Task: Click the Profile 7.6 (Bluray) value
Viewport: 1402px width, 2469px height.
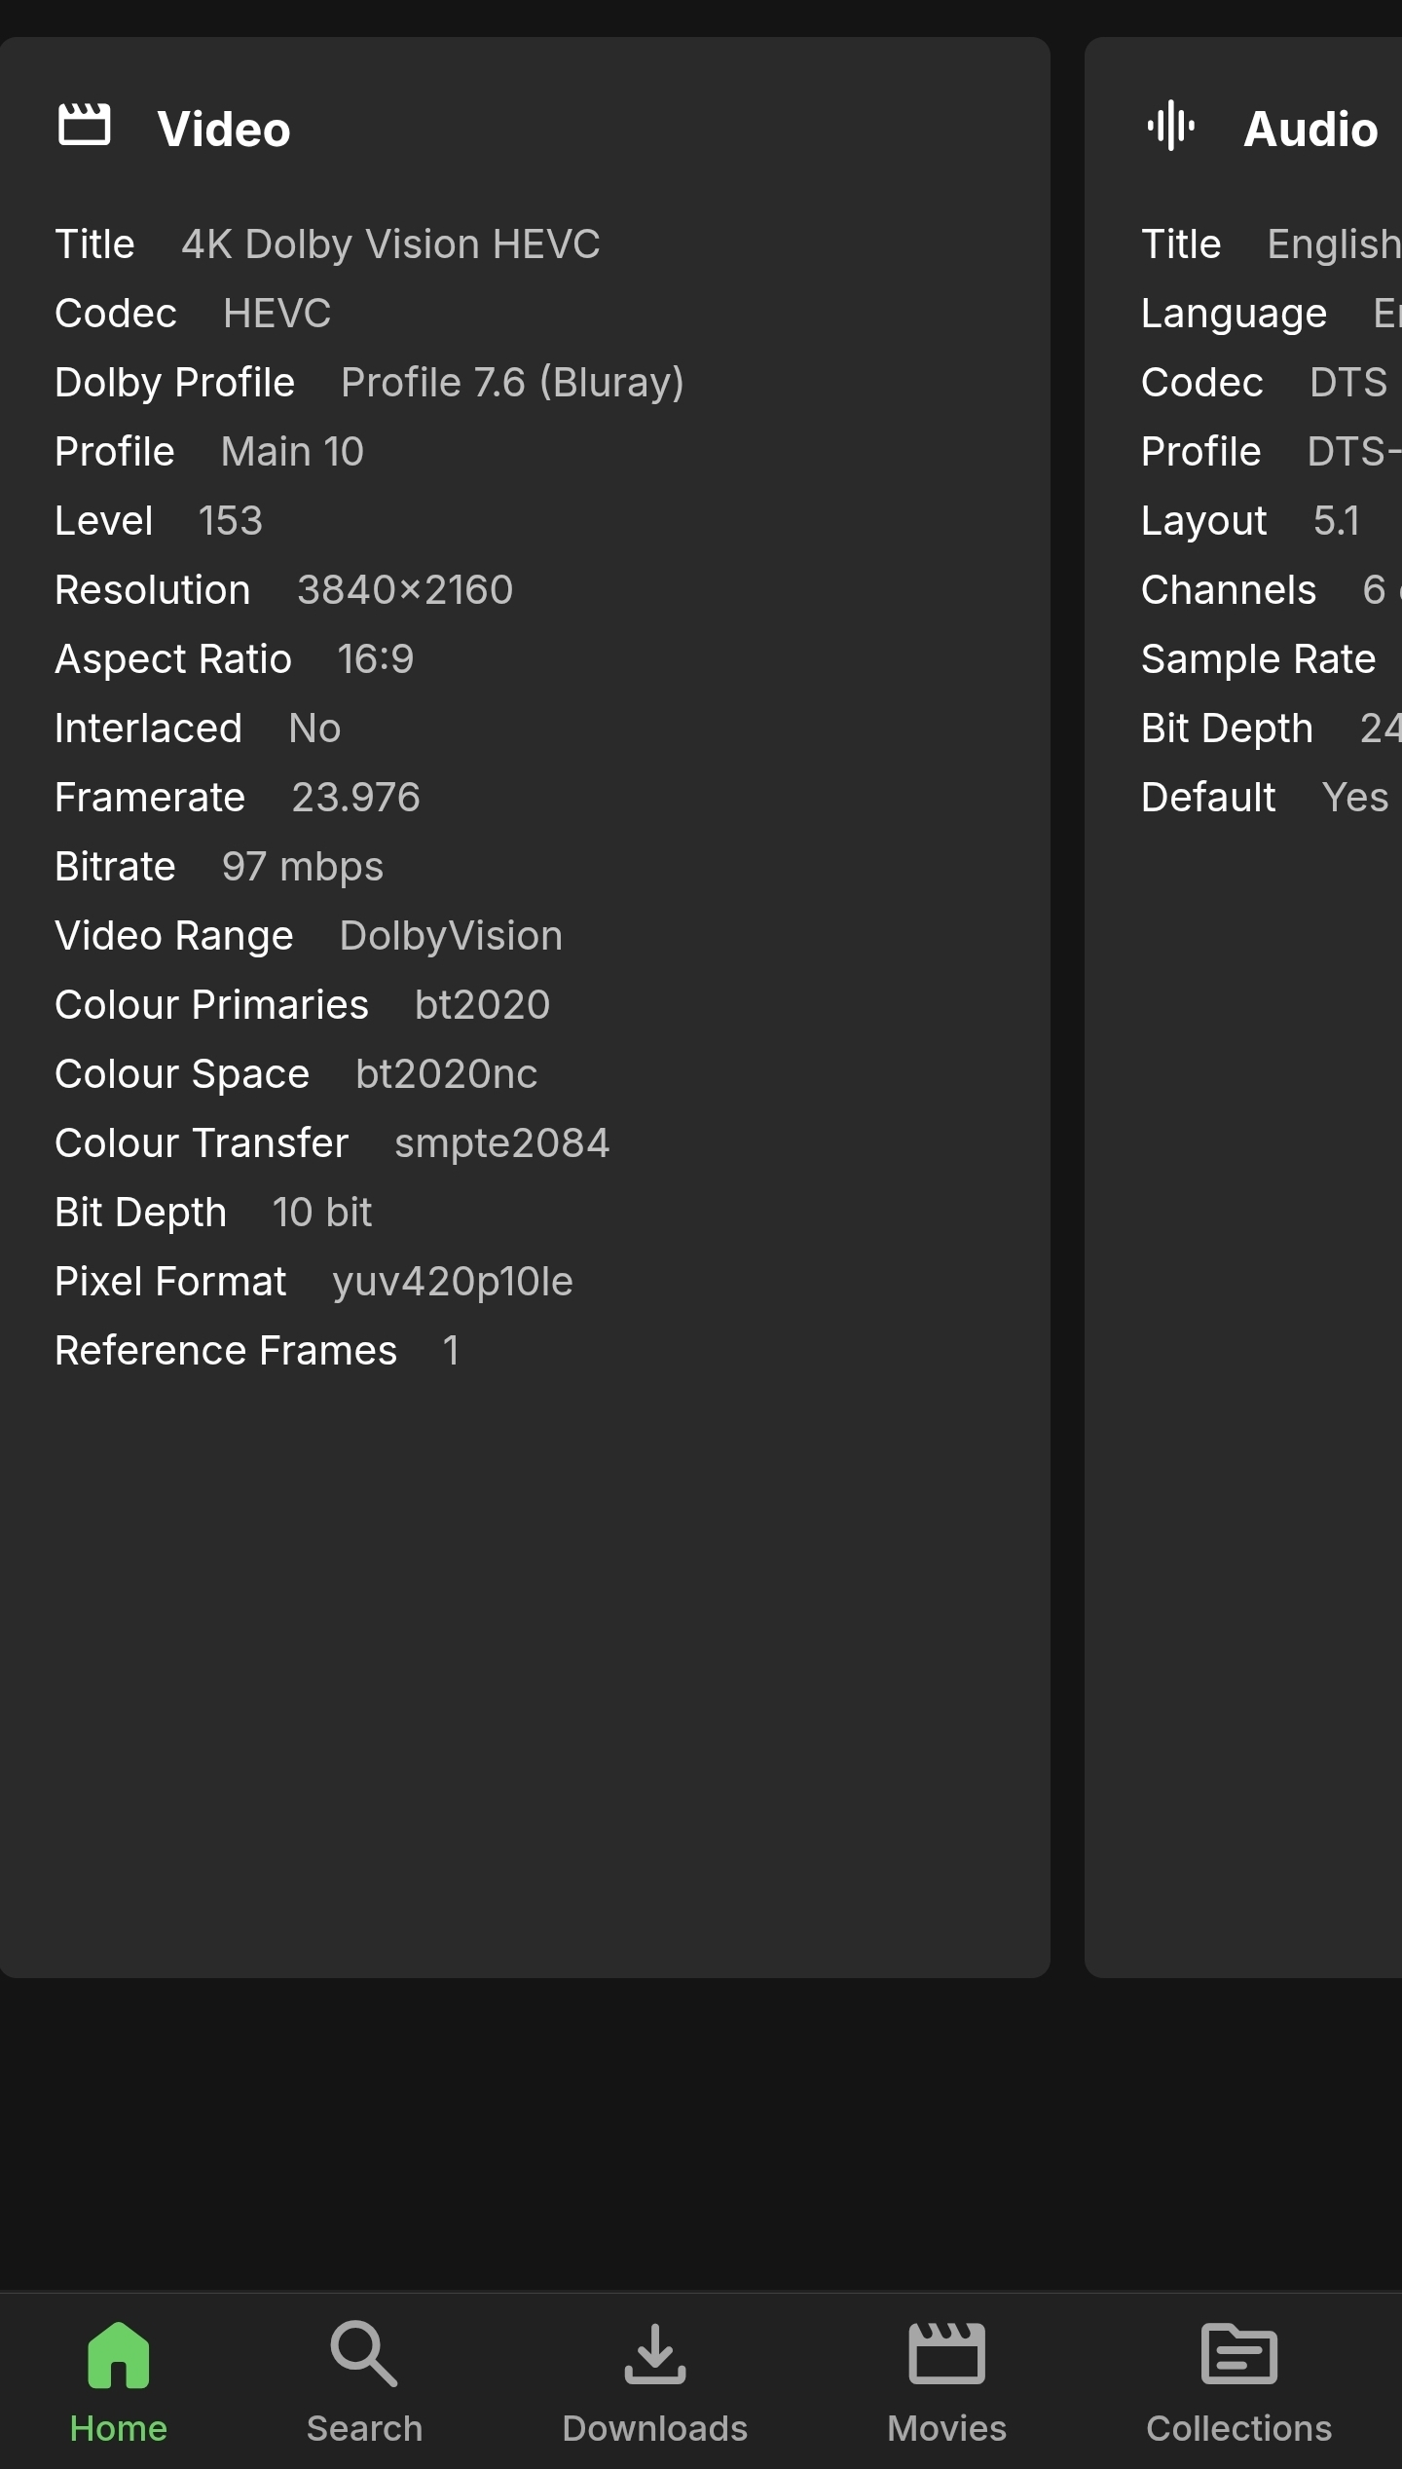Action: 512,383
